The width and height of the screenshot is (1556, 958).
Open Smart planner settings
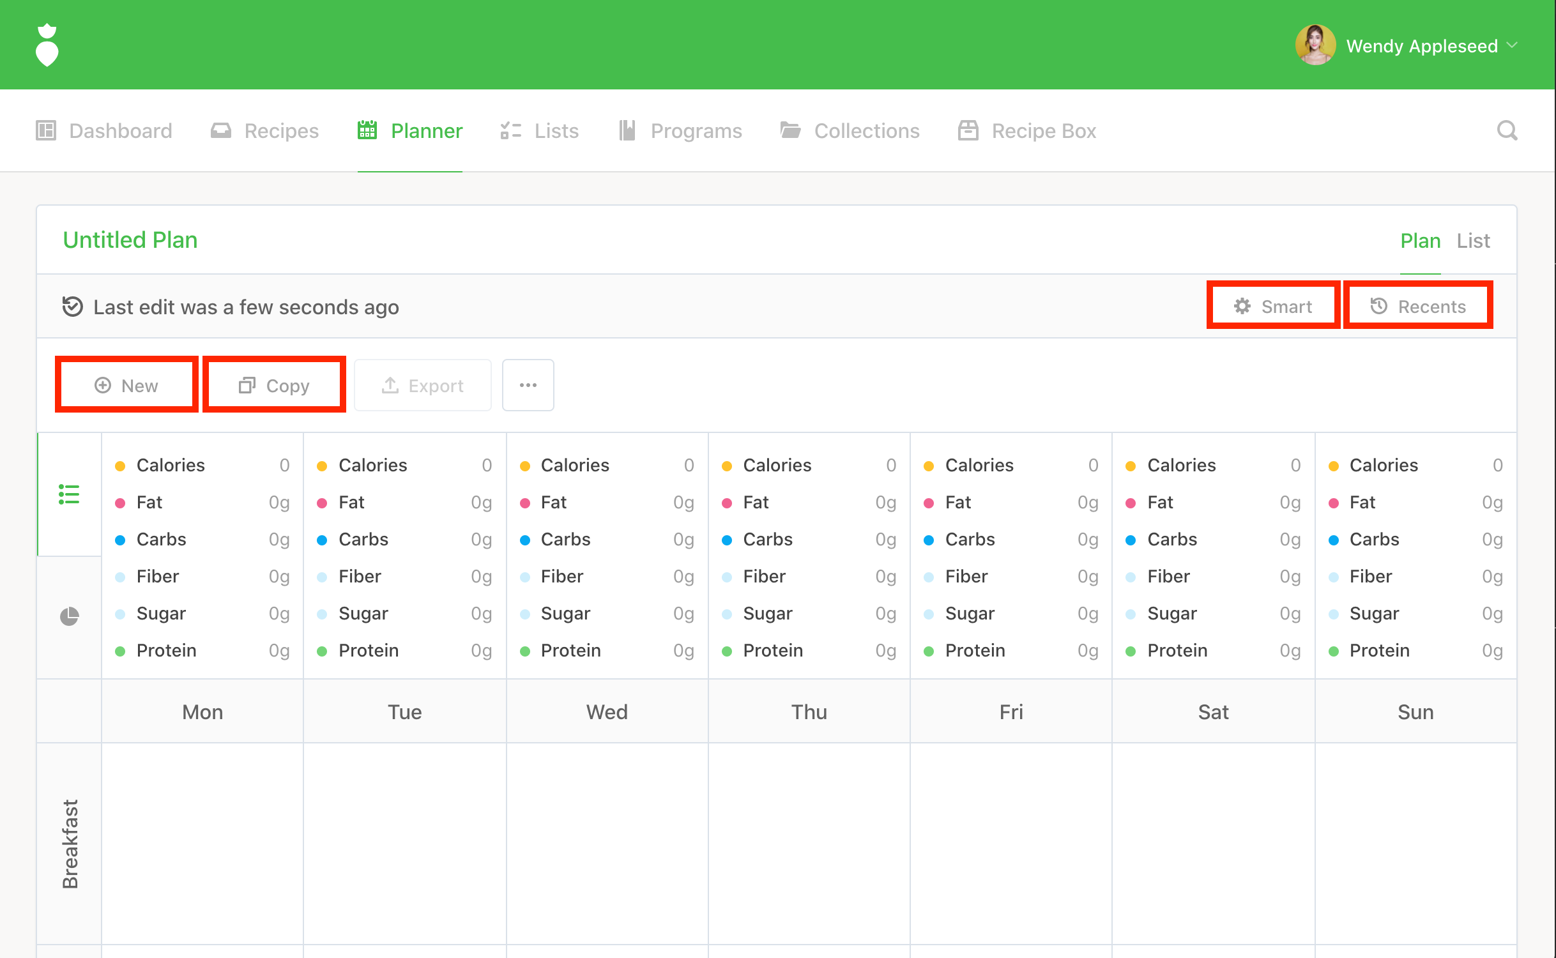1273,307
